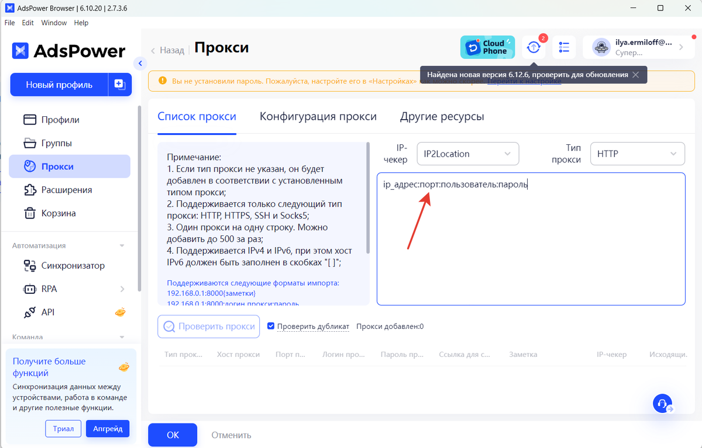Image resolution: width=702 pixels, height=448 pixels.
Task: Collapse the sidebar with the arrow button
Action: click(x=140, y=63)
